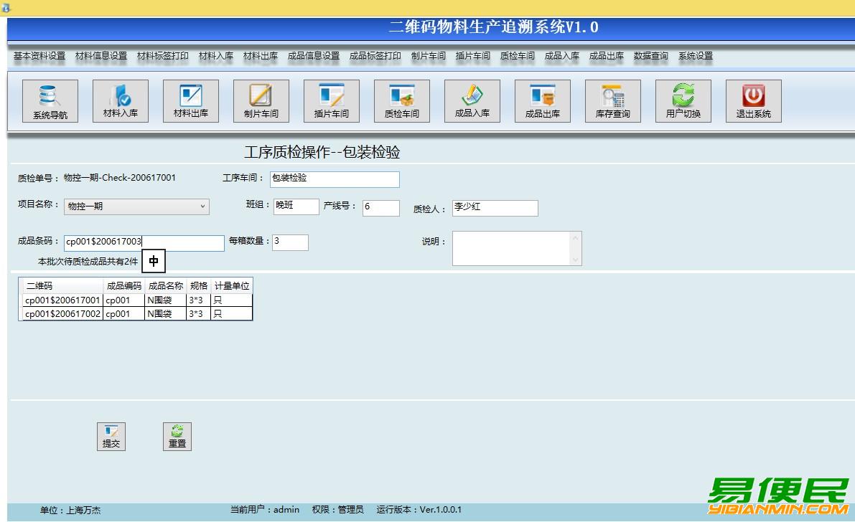Go to 质检车间 via toolbar icon

(401, 101)
